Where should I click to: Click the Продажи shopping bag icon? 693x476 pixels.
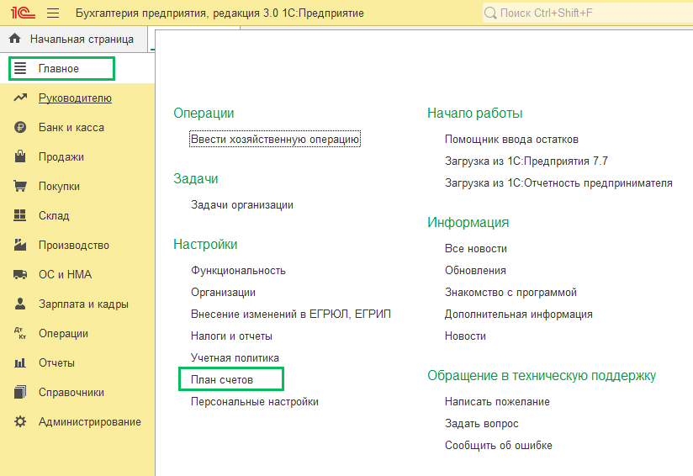click(20, 156)
